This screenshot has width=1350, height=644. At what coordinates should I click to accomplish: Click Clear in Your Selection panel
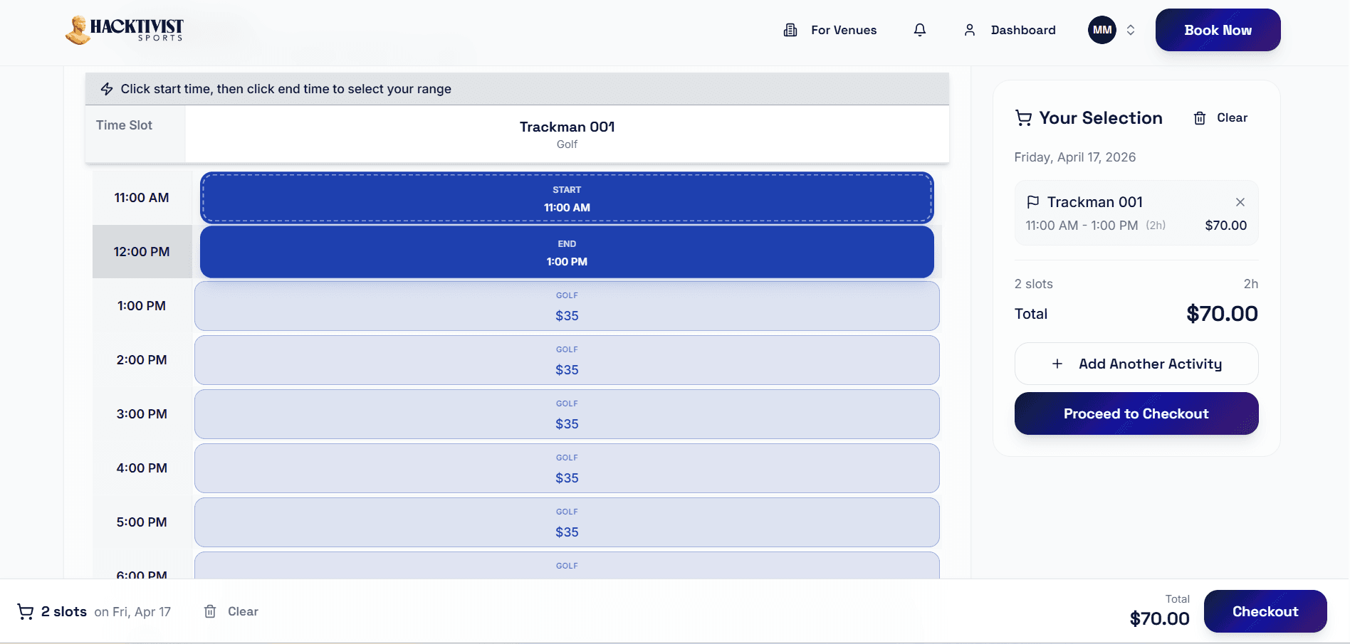click(x=1220, y=118)
